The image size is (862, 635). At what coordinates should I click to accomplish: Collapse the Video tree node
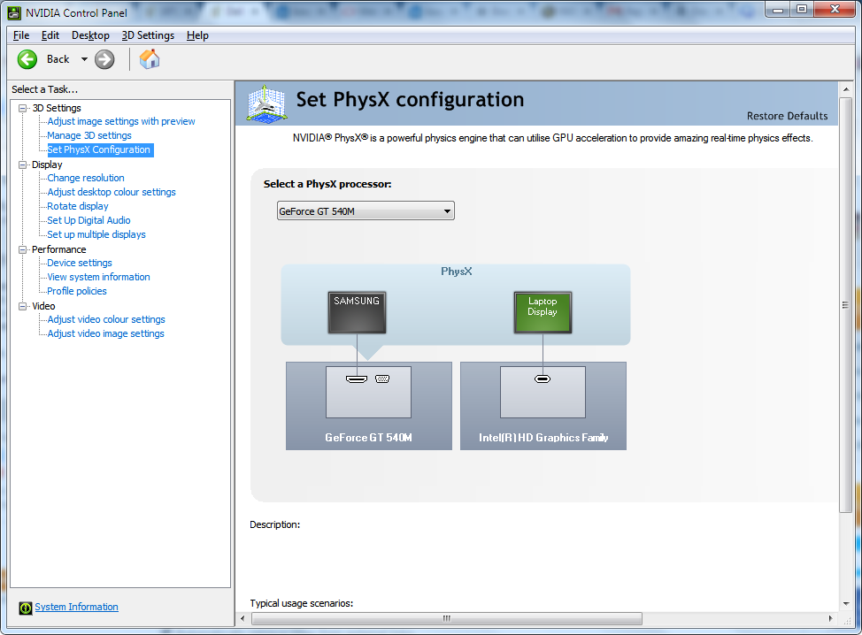point(22,306)
